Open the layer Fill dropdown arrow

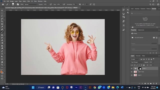click(x=153, y=65)
